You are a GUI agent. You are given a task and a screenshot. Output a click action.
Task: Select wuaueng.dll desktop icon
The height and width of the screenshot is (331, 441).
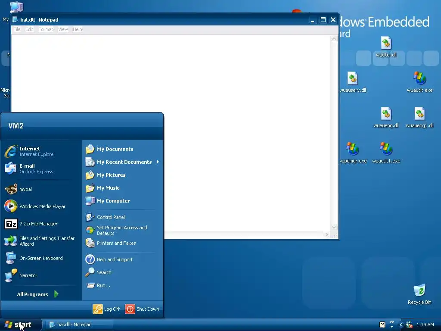(x=386, y=118)
